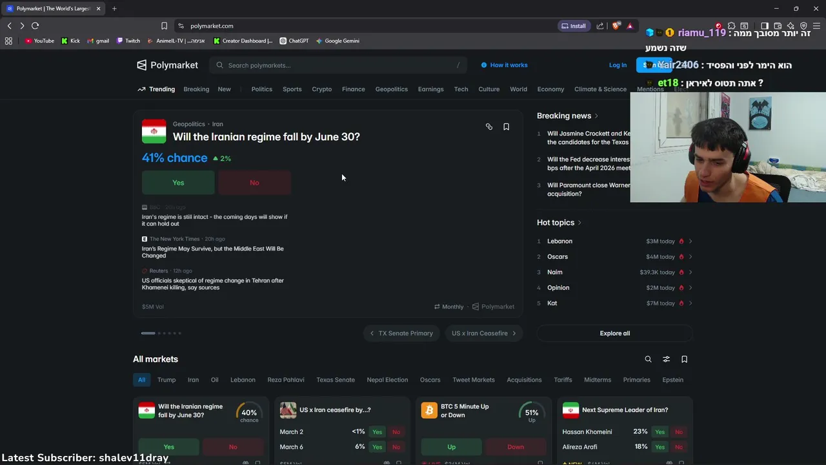Expand Breaking news section chevron

pos(596,116)
